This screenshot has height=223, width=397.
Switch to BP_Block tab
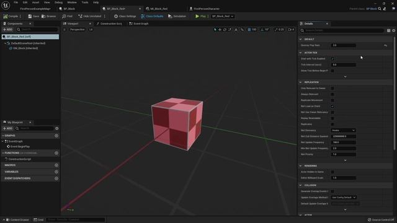(x=69, y=9)
